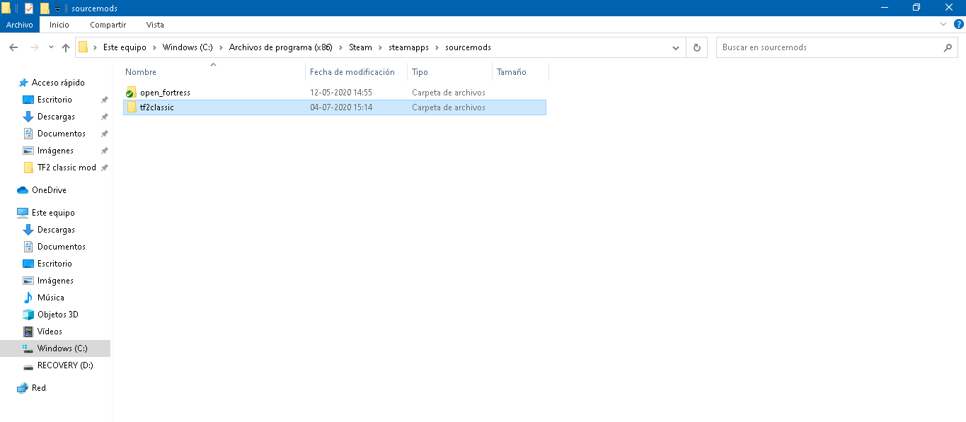Open the address bar history dropdown
966x422 pixels.
click(x=677, y=47)
